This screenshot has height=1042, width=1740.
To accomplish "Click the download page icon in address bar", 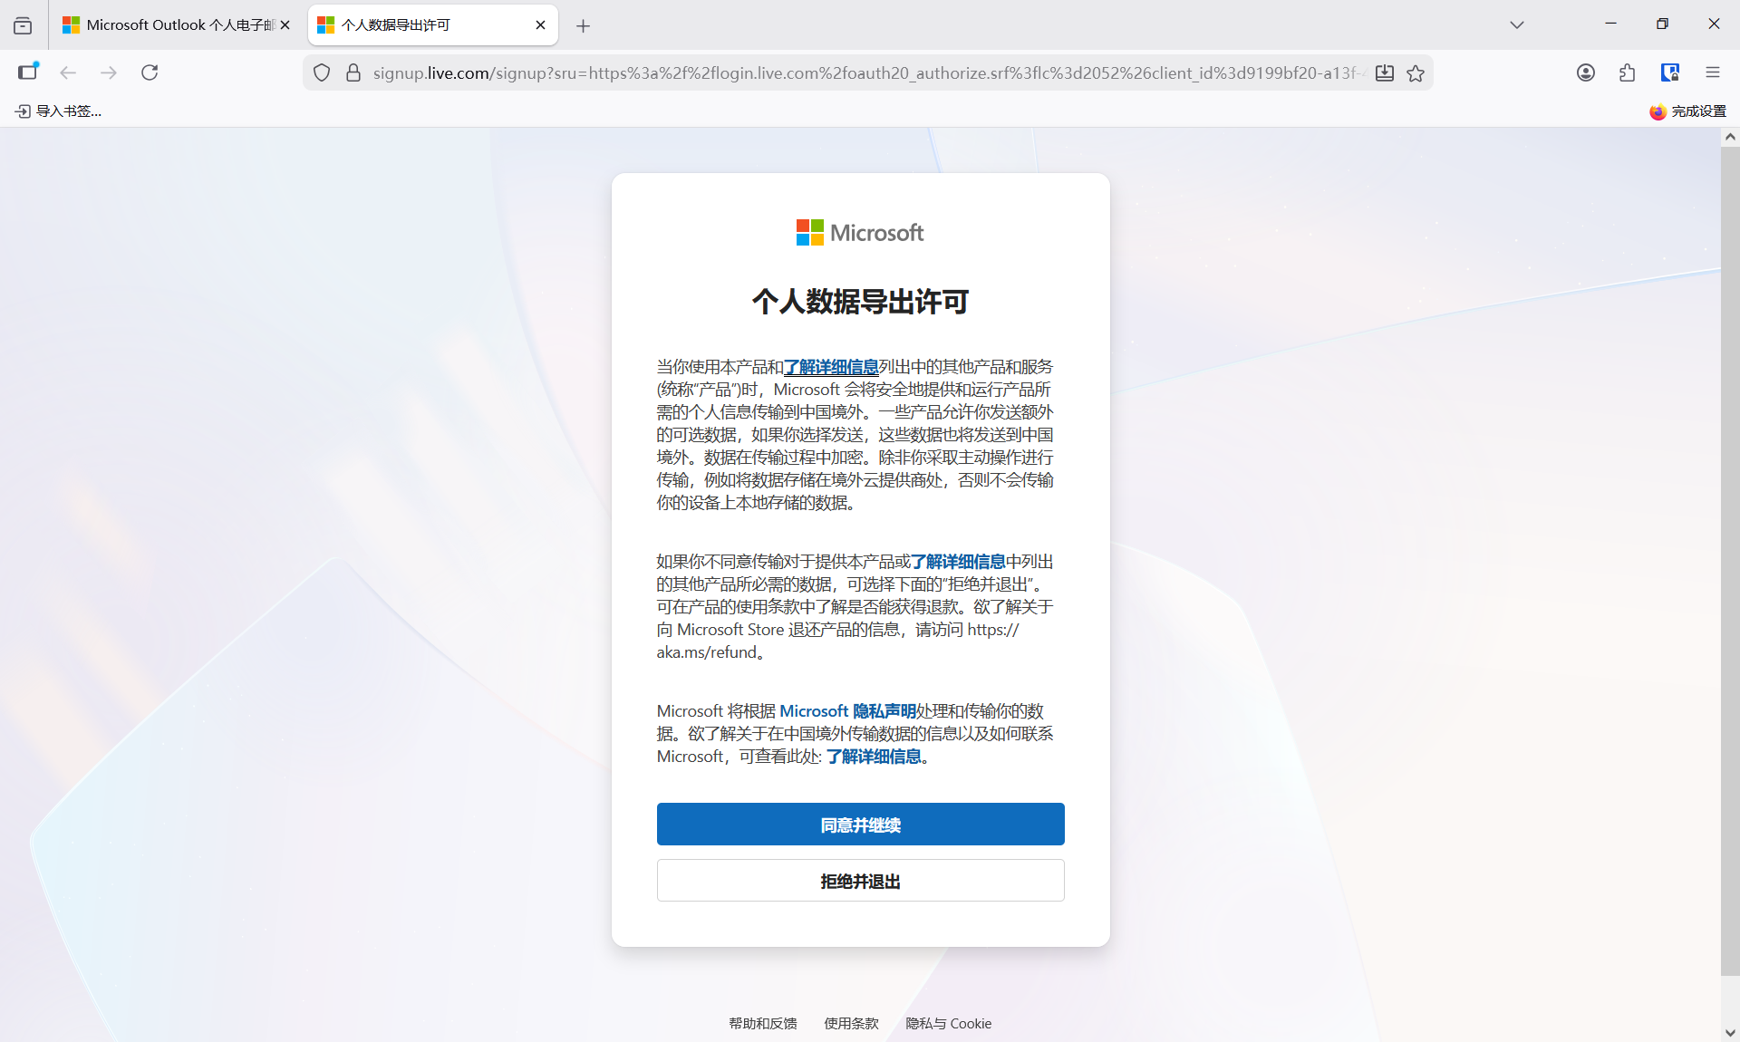I will [1384, 72].
